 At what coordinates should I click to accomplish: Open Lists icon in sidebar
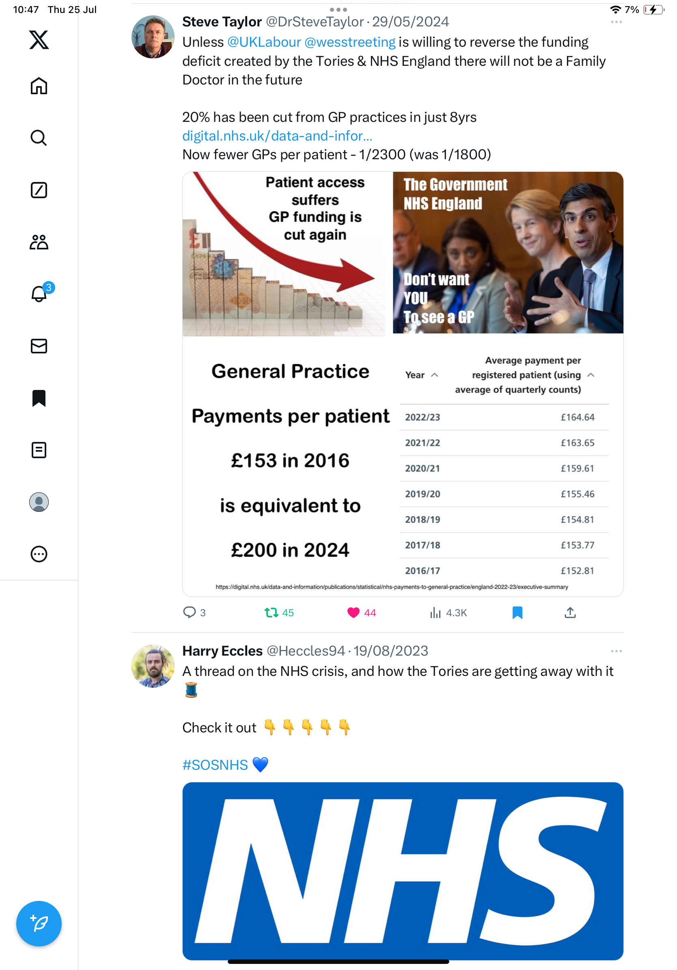coord(39,450)
